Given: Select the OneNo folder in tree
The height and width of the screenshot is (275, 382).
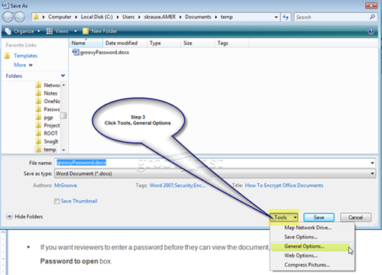Looking at the screenshot, I should [x=52, y=102].
